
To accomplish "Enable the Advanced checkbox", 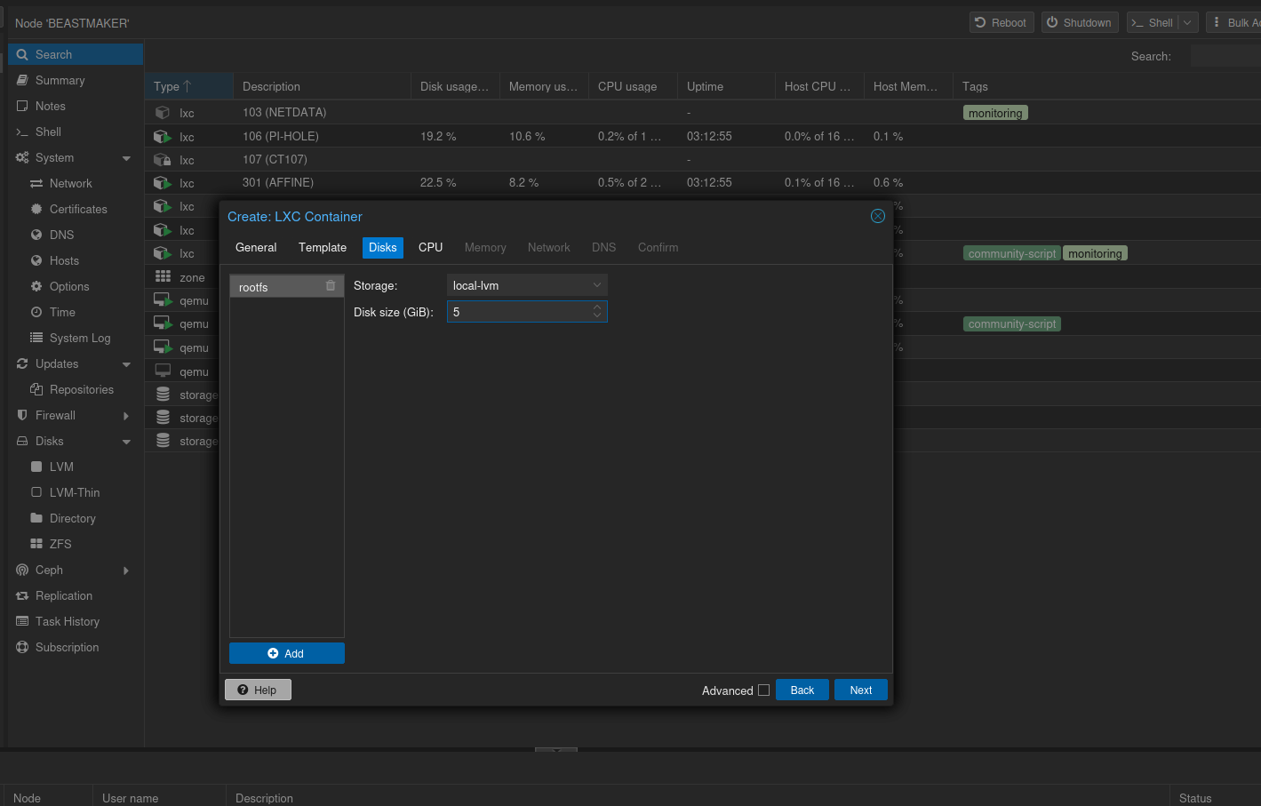I will (x=763, y=690).
